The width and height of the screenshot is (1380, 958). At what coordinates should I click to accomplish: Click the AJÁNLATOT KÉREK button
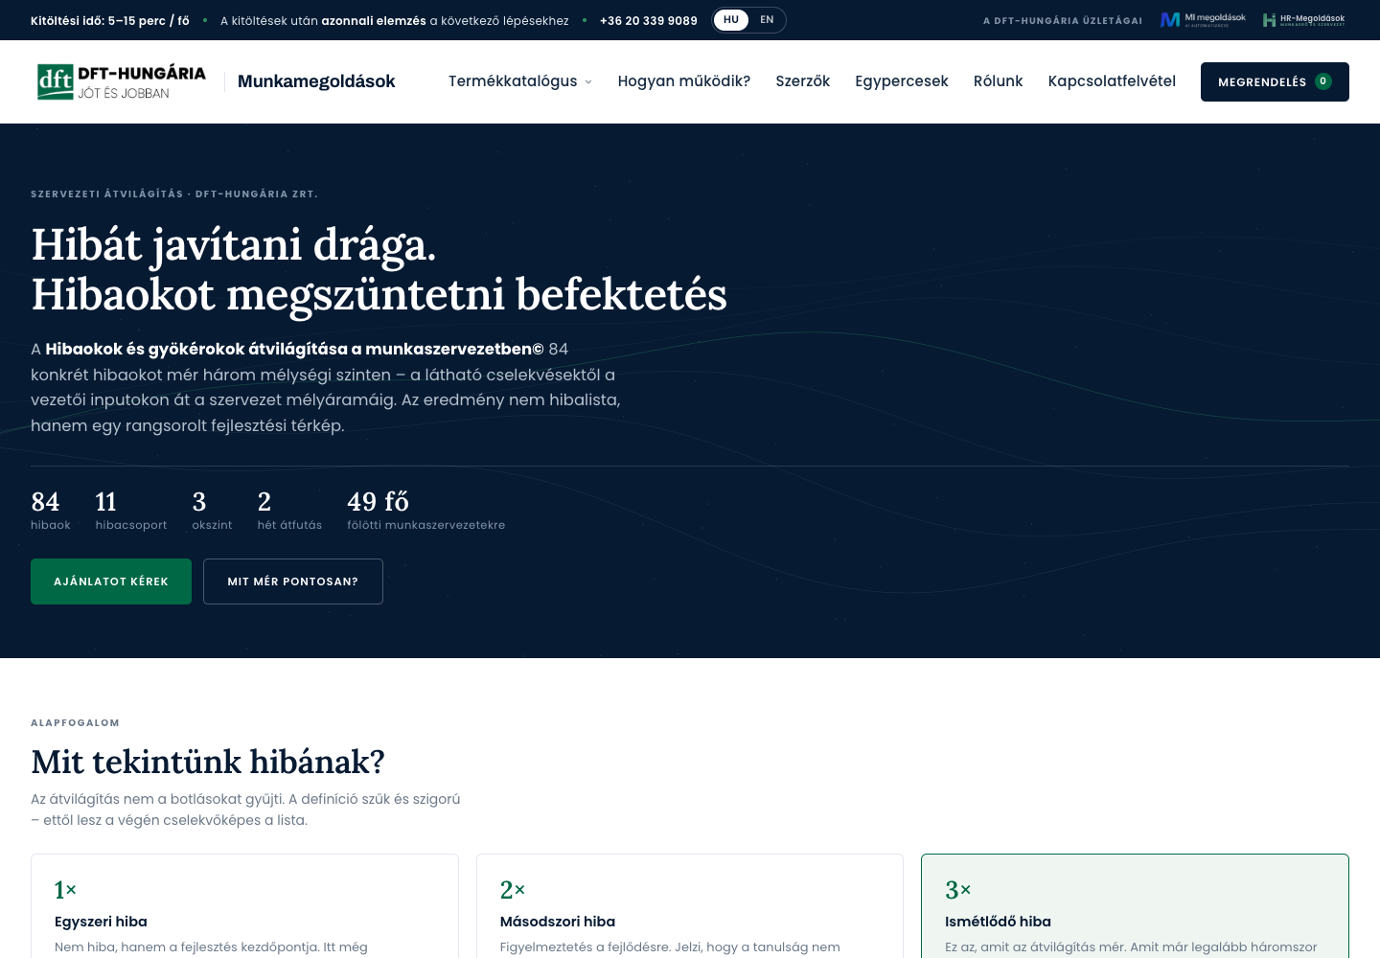tap(111, 582)
